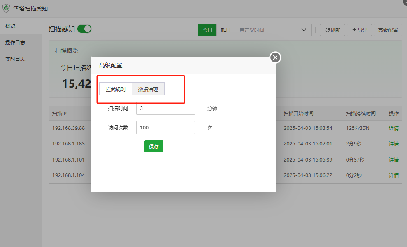407x247 pixels.
Task: Click the duration 0分37秒
Action: (355, 159)
